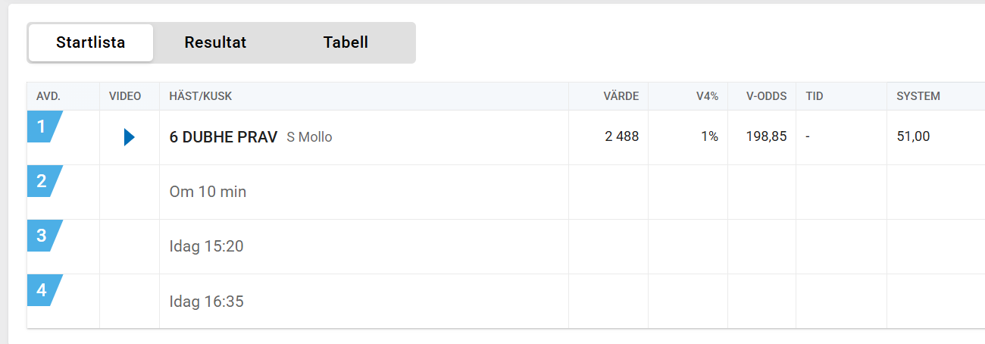Switch to the Startlista tab
This screenshot has height=344, width=985.
coord(91,42)
